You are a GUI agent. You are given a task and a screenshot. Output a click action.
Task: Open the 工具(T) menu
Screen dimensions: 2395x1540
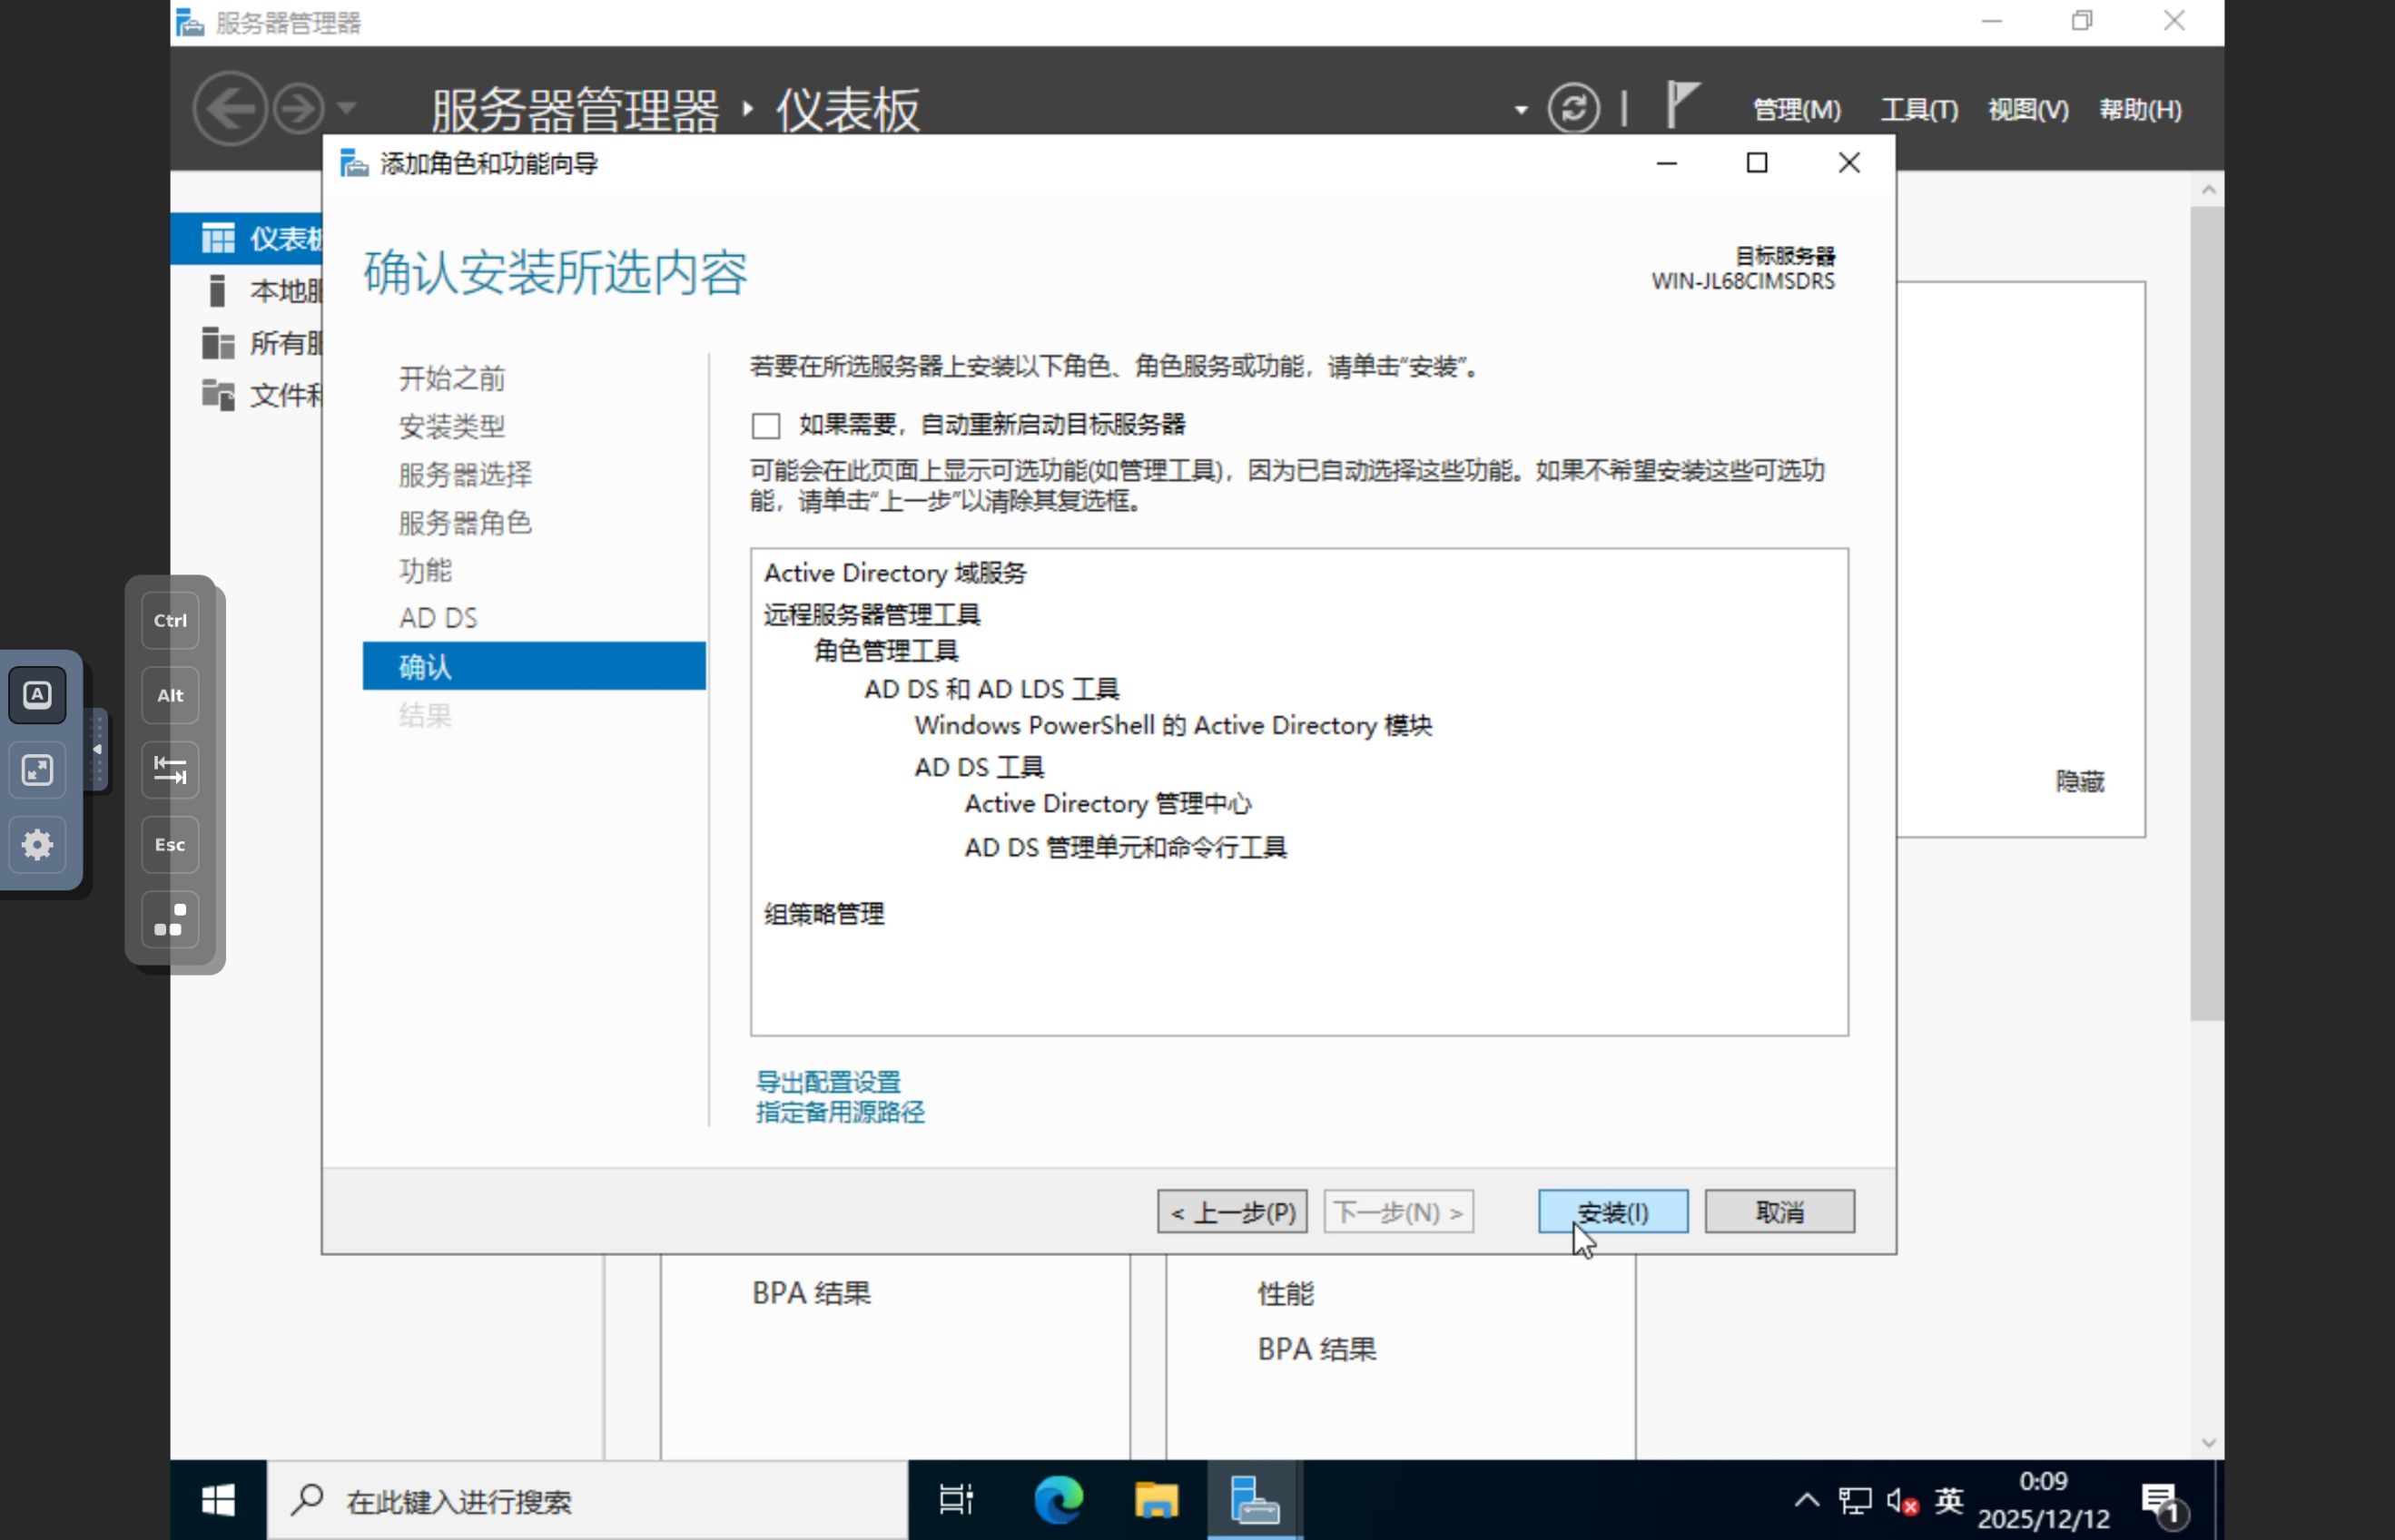pyautogui.click(x=1918, y=109)
